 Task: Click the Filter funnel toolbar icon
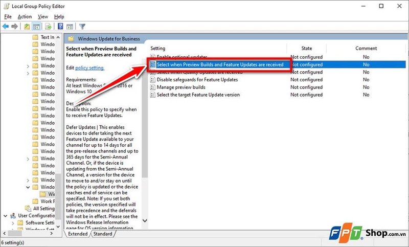(82, 27)
